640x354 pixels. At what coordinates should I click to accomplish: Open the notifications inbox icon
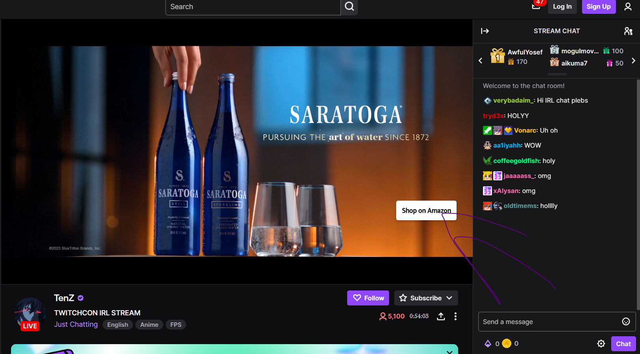[x=536, y=6]
